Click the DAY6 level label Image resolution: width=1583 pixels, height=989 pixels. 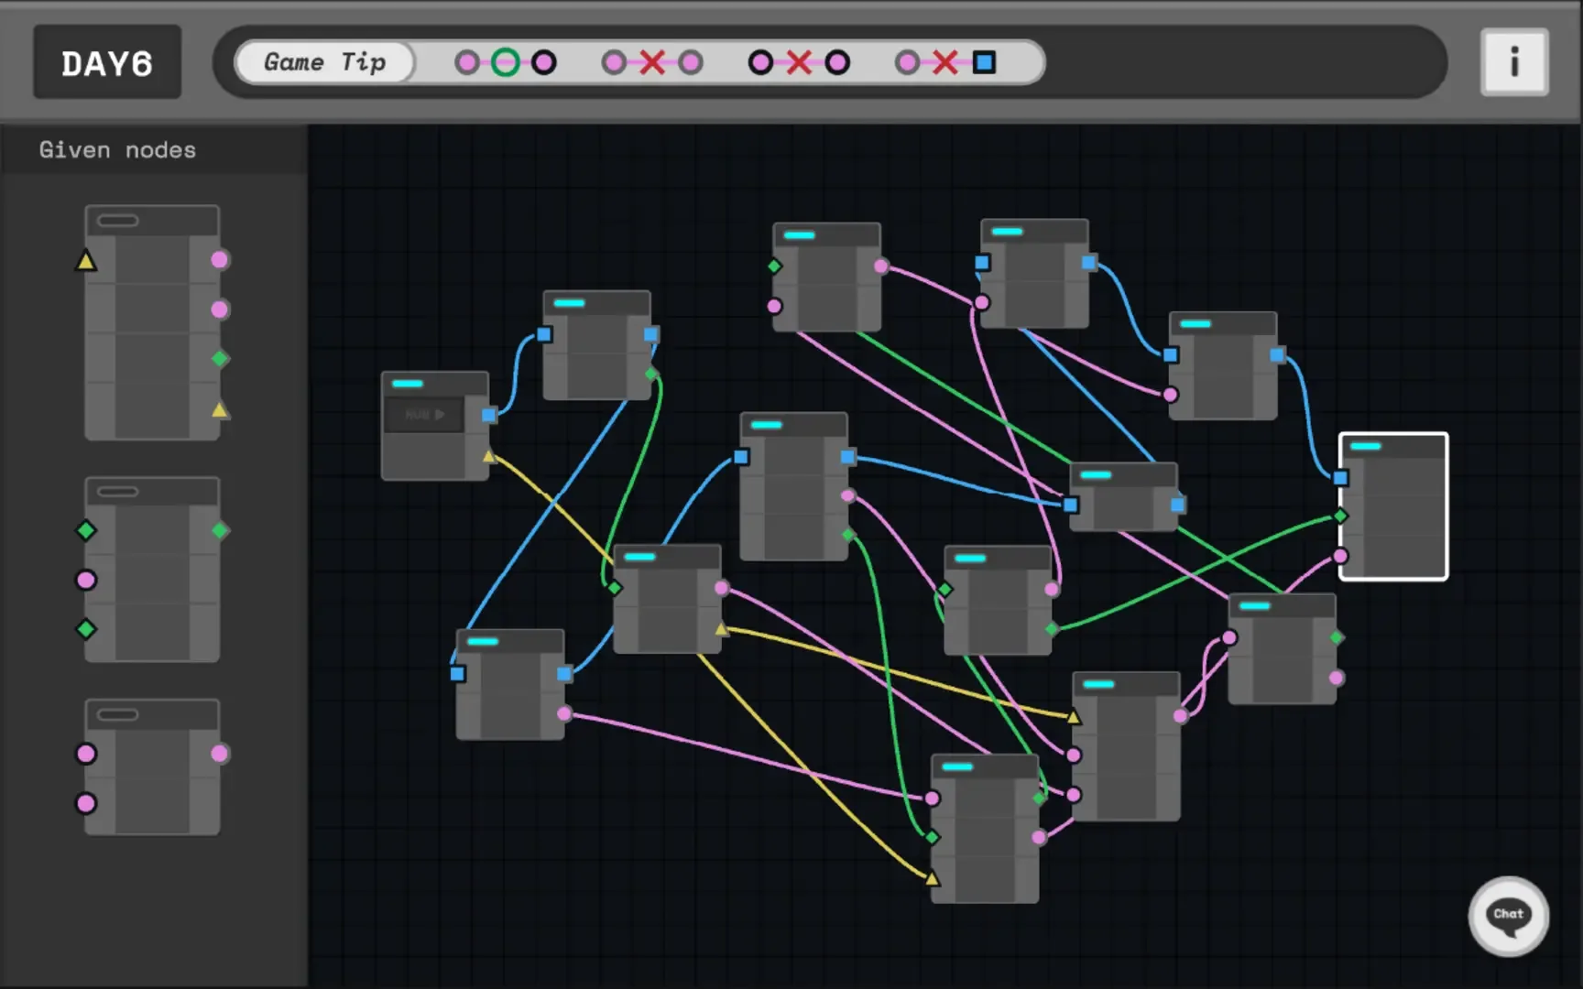coord(107,63)
